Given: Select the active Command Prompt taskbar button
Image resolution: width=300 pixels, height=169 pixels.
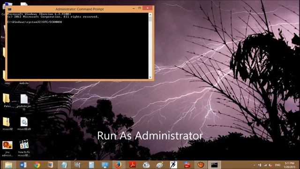Looking at the screenshot, I should (x=214, y=165).
